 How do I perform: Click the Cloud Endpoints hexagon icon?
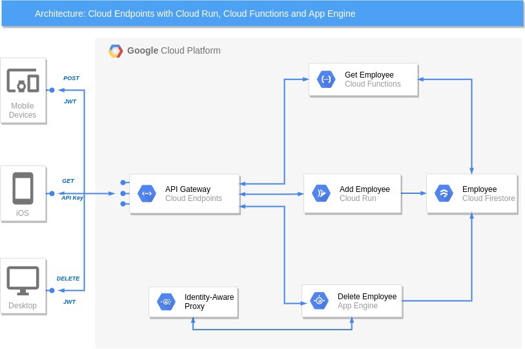pos(147,193)
